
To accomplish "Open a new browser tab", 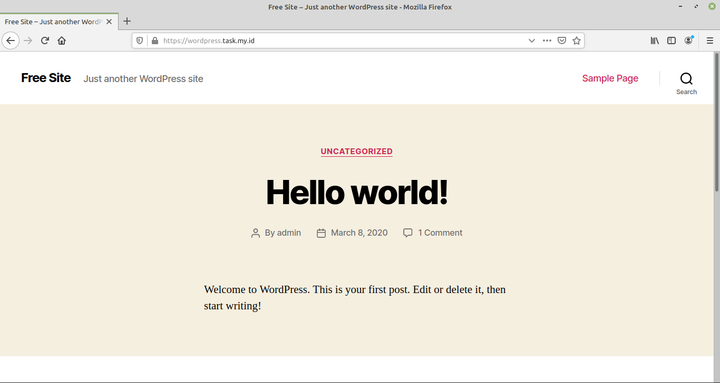I will tap(127, 22).
